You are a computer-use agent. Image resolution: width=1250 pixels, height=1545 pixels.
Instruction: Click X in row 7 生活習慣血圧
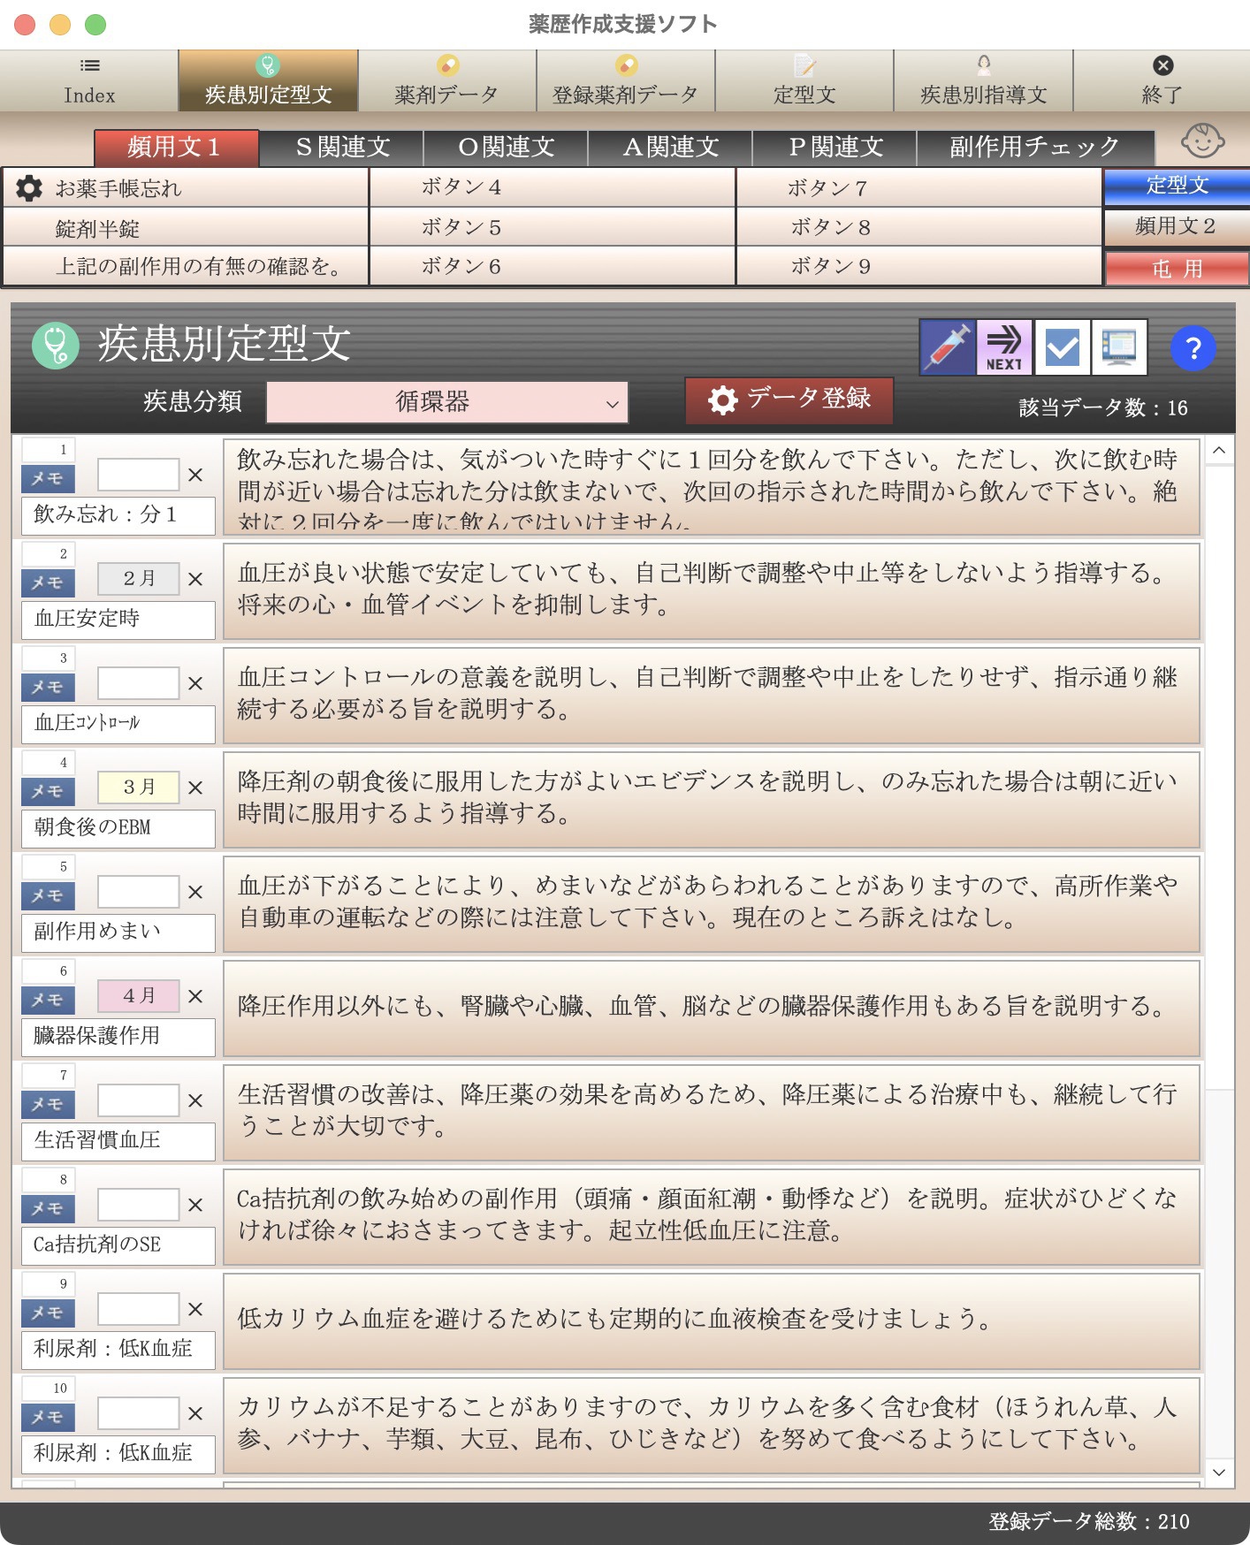pyautogui.click(x=195, y=1100)
